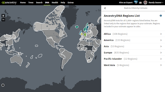The height and width of the screenshot is (92, 165).
Task: Select the America label
Action: coord(109,40)
